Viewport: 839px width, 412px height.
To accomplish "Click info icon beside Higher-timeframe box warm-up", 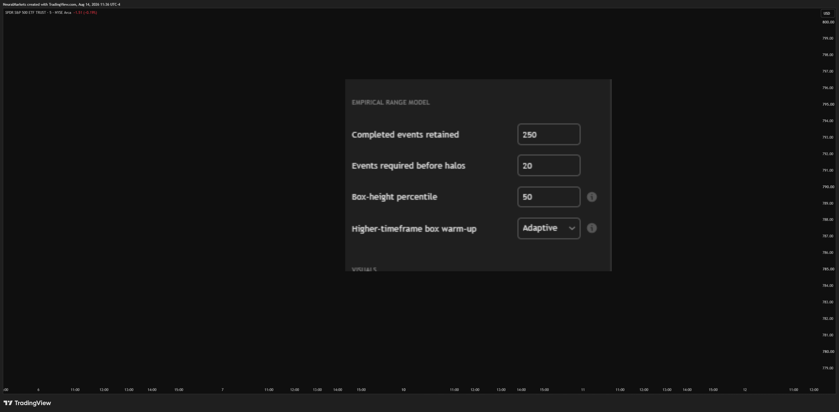I will click(592, 228).
